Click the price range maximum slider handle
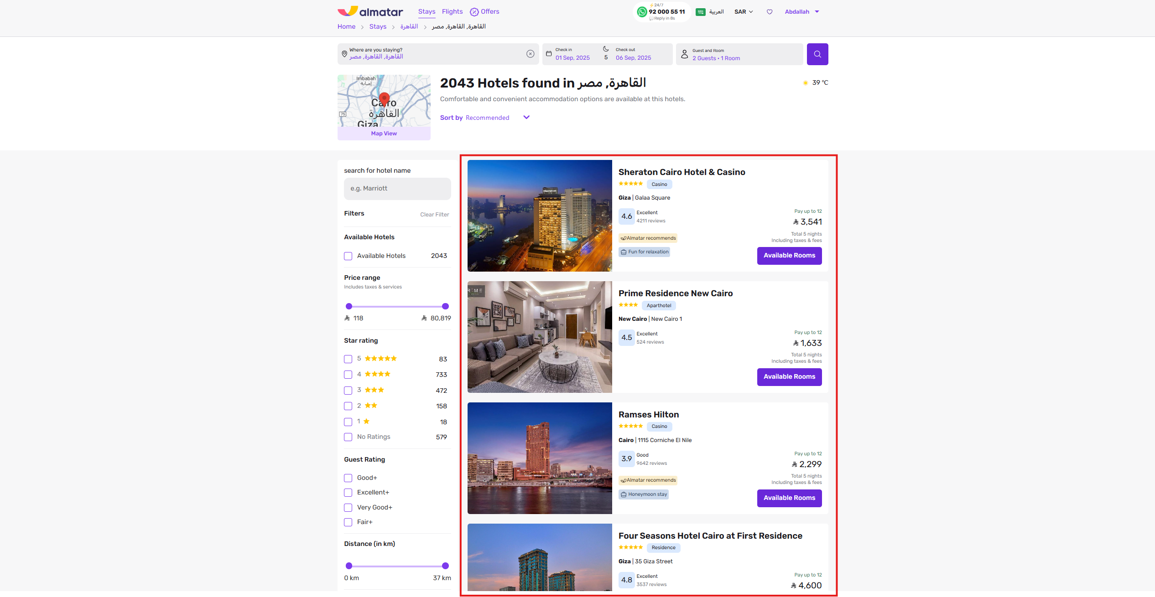1155x597 pixels. pos(445,306)
